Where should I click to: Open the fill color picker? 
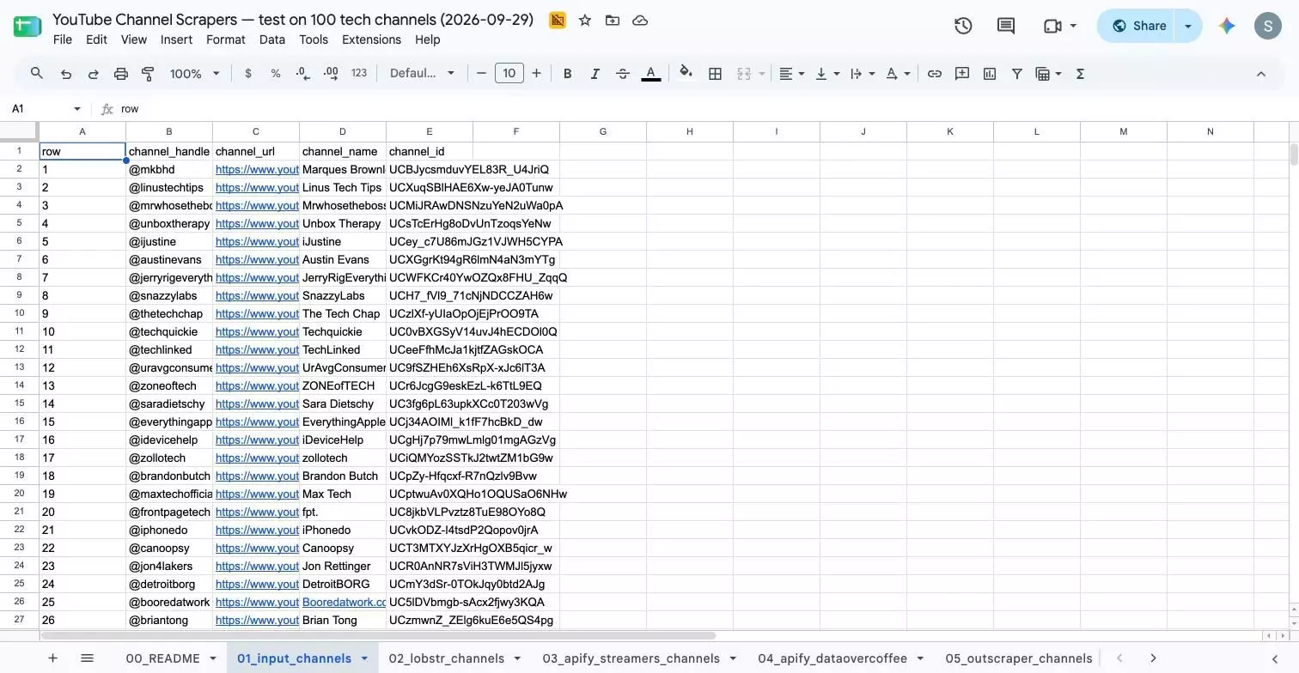click(x=686, y=74)
